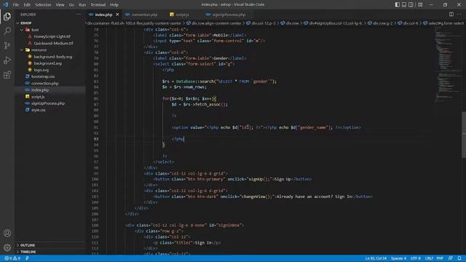
Task: Expand the Outline section
Action: coord(50,245)
